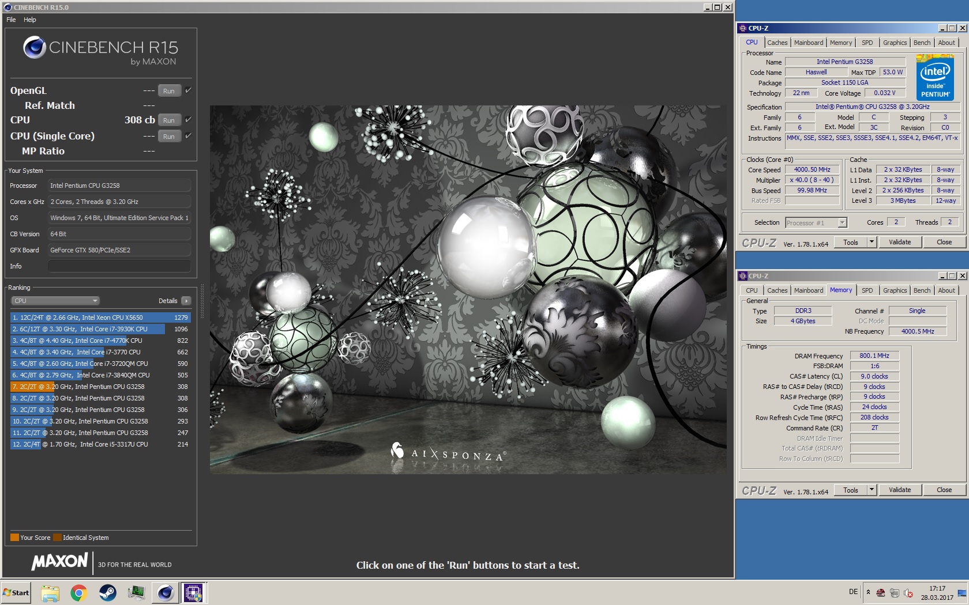Click the Cinebench R15 logo
The height and width of the screenshot is (605, 969).
tap(101, 51)
